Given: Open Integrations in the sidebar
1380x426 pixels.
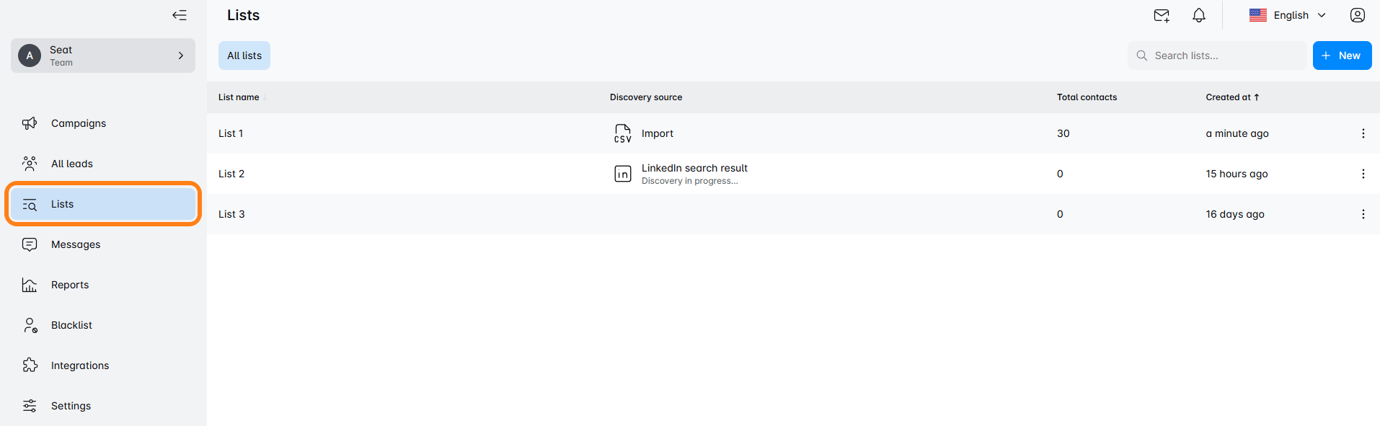Looking at the screenshot, I should coord(80,365).
